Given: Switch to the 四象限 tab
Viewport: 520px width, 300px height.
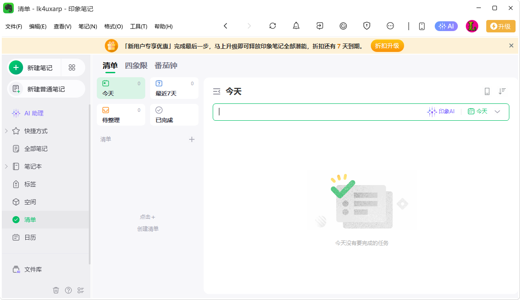Looking at the screenshot, I should click(137, 65).
